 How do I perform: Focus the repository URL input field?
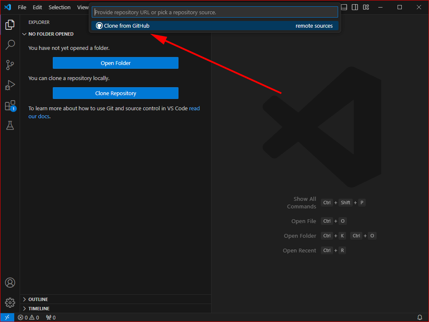pyautogui.click(x=215, y=12)
